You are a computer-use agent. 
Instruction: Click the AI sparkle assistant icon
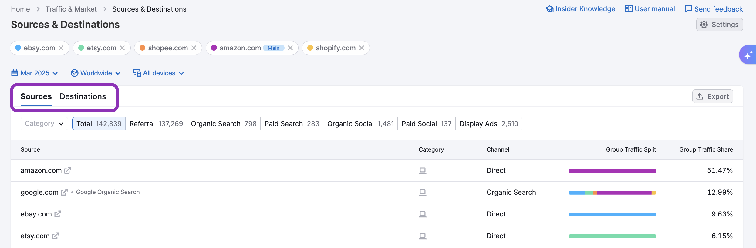coord(748,55)
